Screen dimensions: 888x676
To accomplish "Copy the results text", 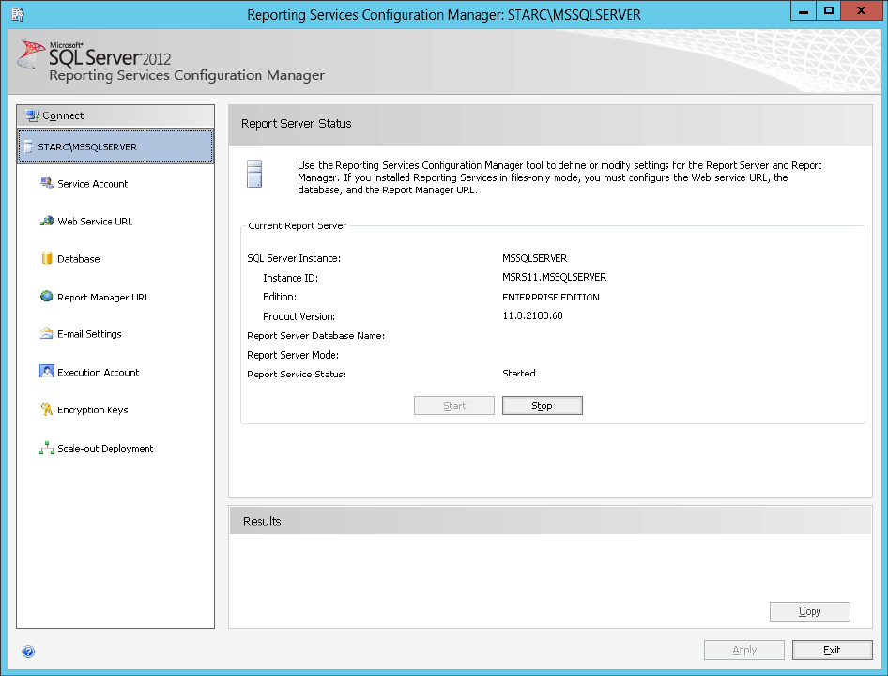I will 810,611.
